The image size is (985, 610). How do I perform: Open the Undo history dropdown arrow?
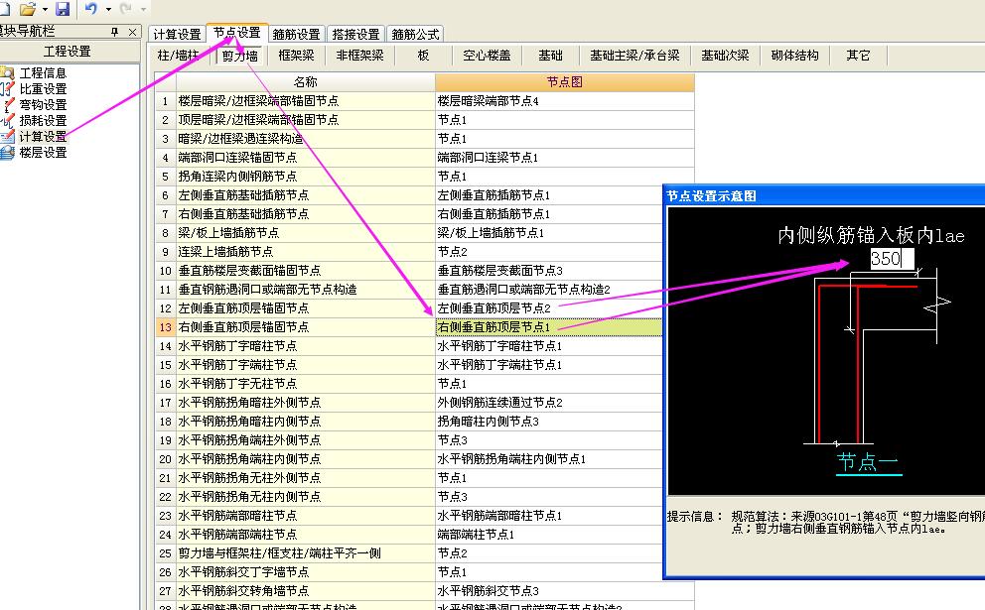pos(108,9)
